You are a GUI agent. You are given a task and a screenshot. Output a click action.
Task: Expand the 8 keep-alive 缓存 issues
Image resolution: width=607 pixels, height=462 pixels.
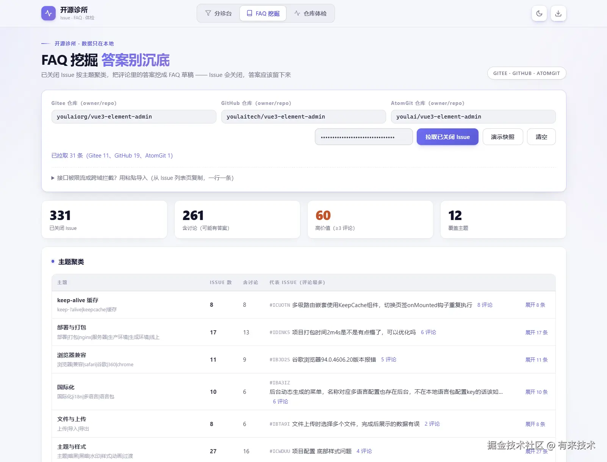pyautogui.click(x=535, y=305)
